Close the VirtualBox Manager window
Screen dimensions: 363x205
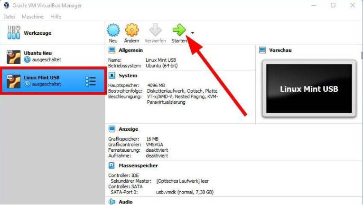pos(353,5)
